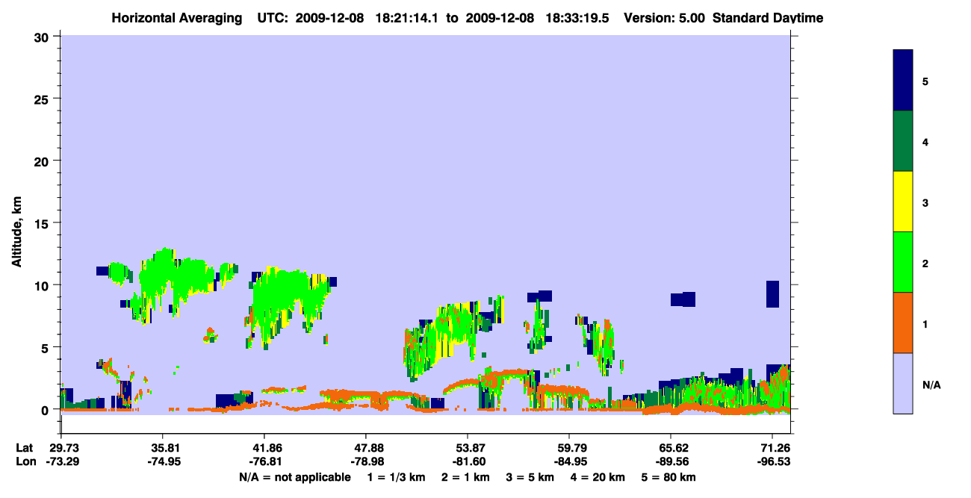
Task: Click the bright green colorbar segment labeled 2
Action: [x=903, y=262]
